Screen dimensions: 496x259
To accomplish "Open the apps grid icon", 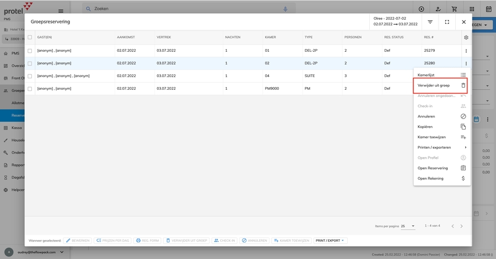I will tap(472, 9).
